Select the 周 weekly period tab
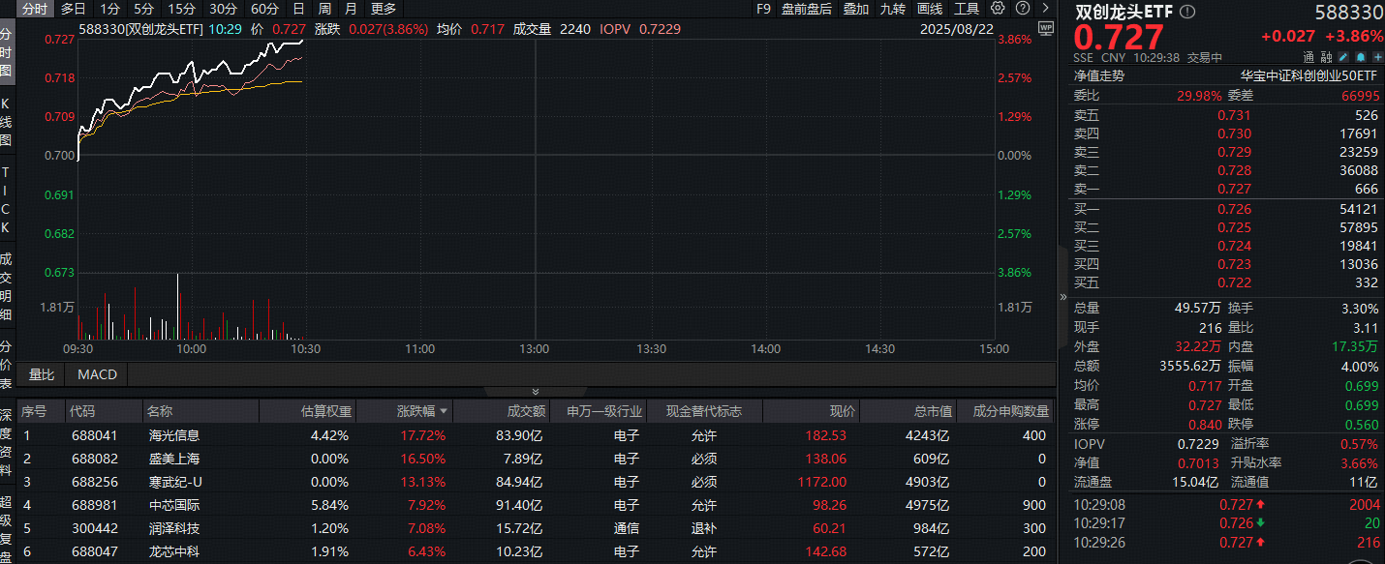The image size is (1385, 564). tap(324, 9)
